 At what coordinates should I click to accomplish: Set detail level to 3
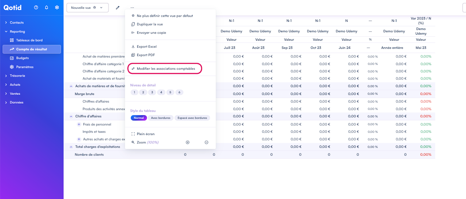152,92
